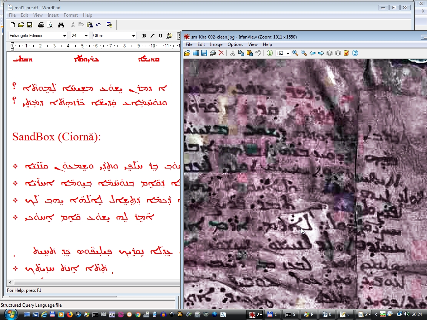
Task: Open the Format menu in WordPad
Action: tap(70, 15)
